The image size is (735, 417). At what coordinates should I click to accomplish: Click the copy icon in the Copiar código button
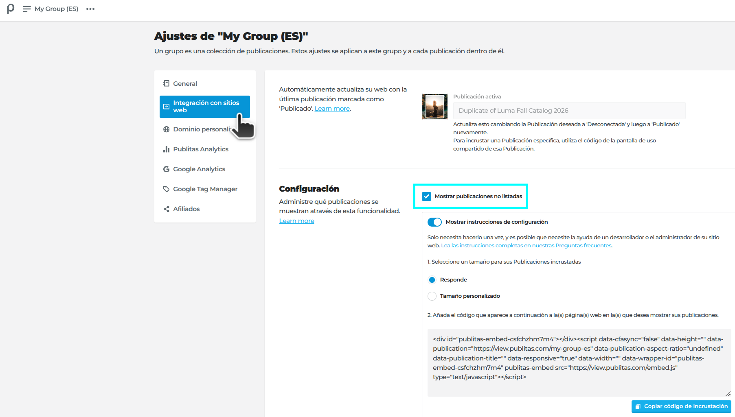[638, 406]
